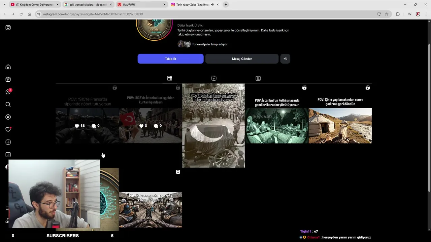Open the büyük lidere veda funeral reel
The width and height of the screenshot is (431, 242).
(x=213, y=125)
